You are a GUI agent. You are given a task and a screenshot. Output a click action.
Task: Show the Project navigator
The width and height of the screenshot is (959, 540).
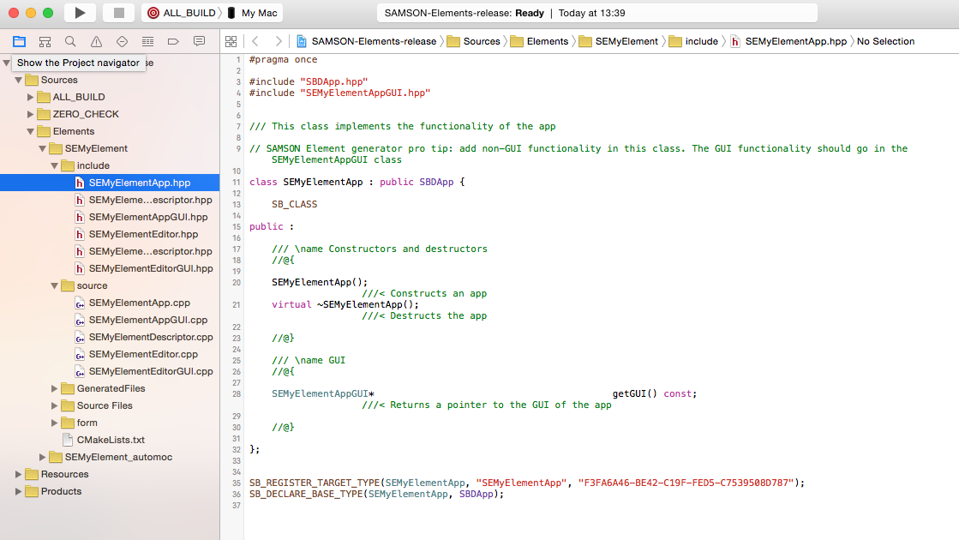[x=19, y=40]
